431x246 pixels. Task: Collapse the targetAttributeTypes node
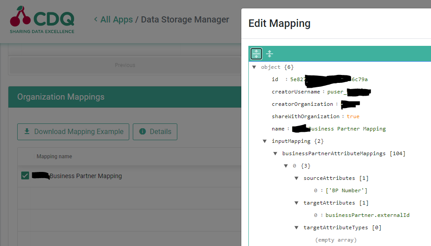pyautogui.click(x=296, y=227)
